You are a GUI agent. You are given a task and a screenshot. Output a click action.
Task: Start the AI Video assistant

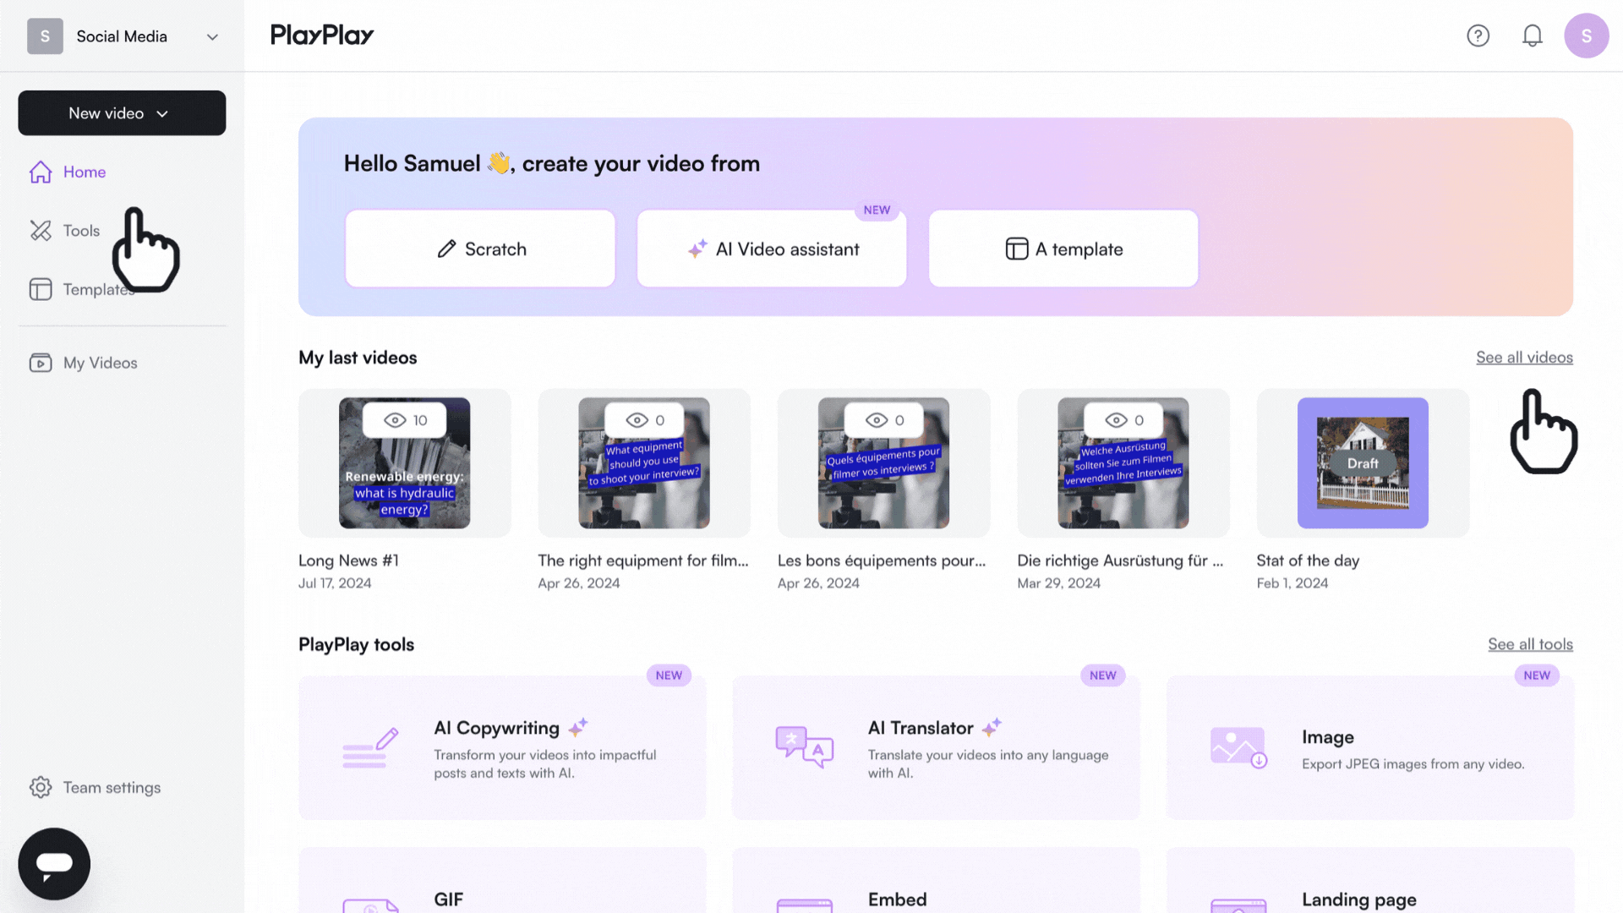772,249
